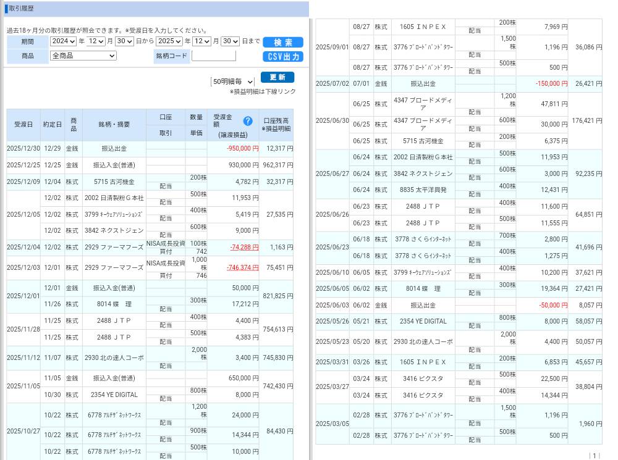Open the start month dropdown
Image resolution: width=618 pixels, height=460 pixels.
pos(96,41)
